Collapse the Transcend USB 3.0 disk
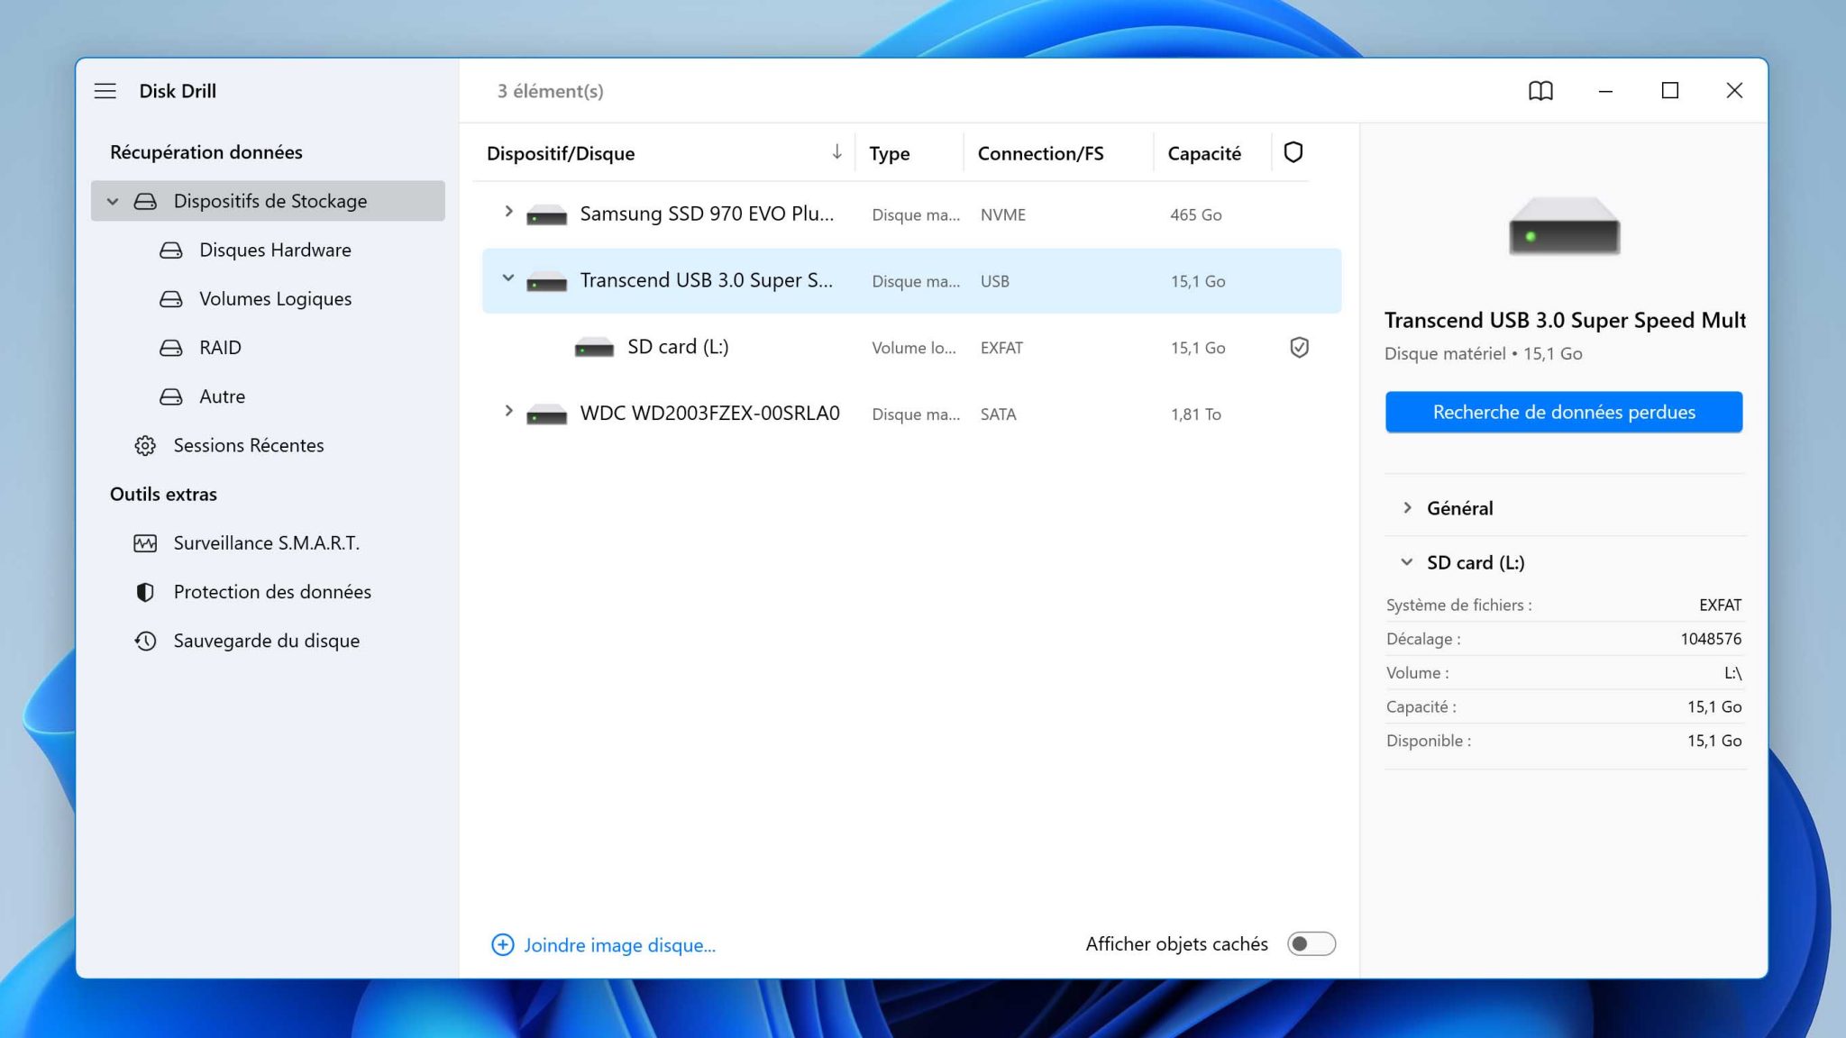Image resolution: width=1846 pixels, height=1038 pixels. point(508,278)
